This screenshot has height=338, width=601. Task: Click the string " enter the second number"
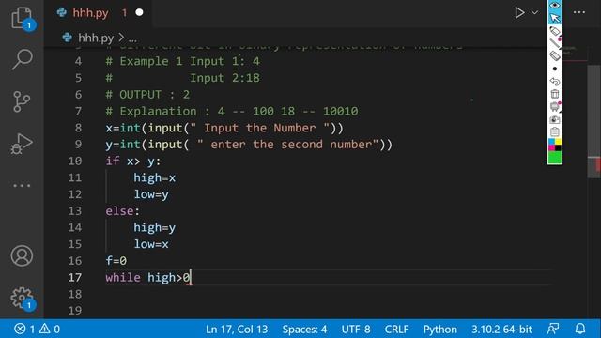coord(288,145)
